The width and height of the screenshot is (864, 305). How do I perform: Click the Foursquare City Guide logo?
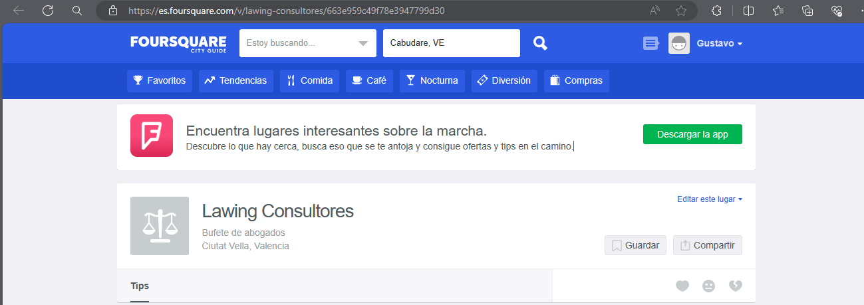coord(178,44)
